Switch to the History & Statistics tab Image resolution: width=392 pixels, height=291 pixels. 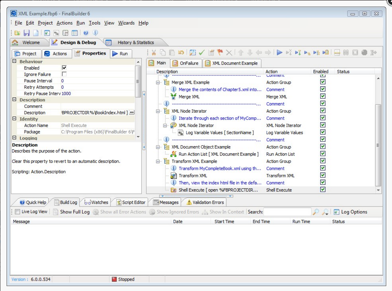[135, 42]
